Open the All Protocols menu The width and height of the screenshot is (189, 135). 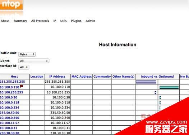pos(40,21)
